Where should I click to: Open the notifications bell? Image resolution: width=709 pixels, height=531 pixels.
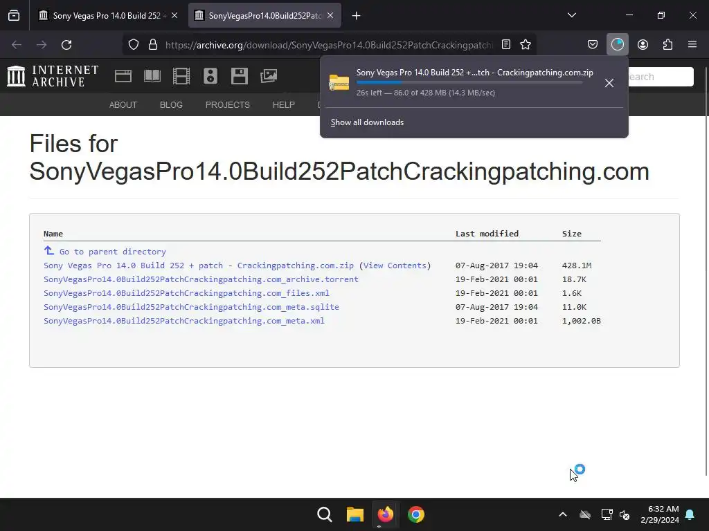point(690,514)
